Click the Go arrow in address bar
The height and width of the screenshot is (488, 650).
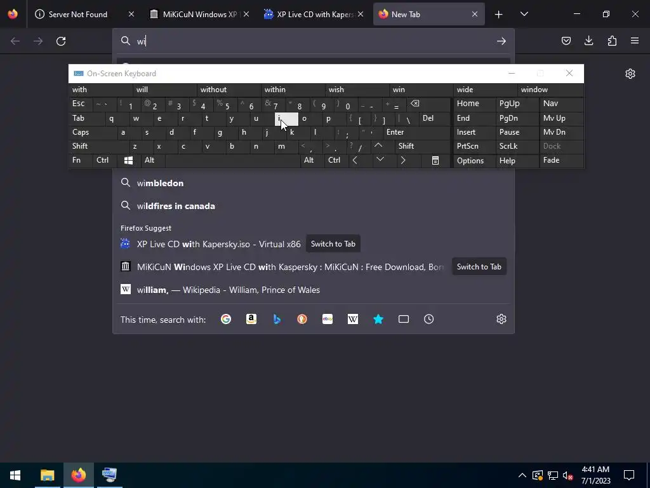(501, 41)
